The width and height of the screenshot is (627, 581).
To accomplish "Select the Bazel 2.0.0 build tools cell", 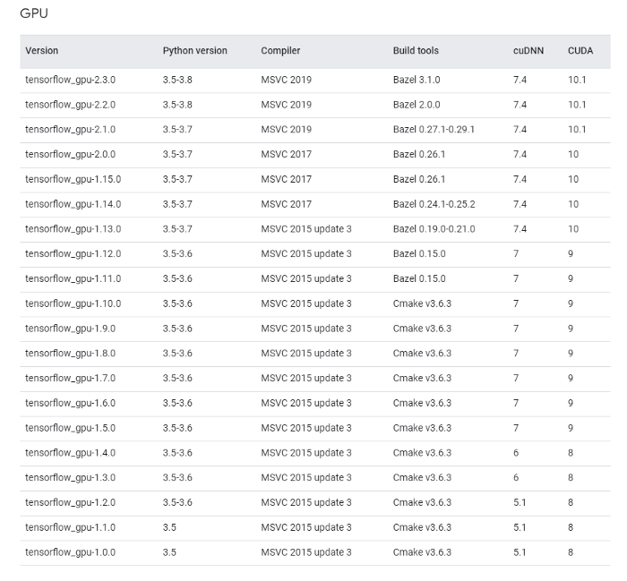I will coord(417,105).
